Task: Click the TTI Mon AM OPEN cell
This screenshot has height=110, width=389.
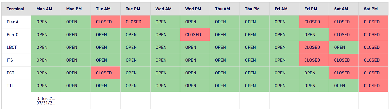Action: tap(46, 86)
